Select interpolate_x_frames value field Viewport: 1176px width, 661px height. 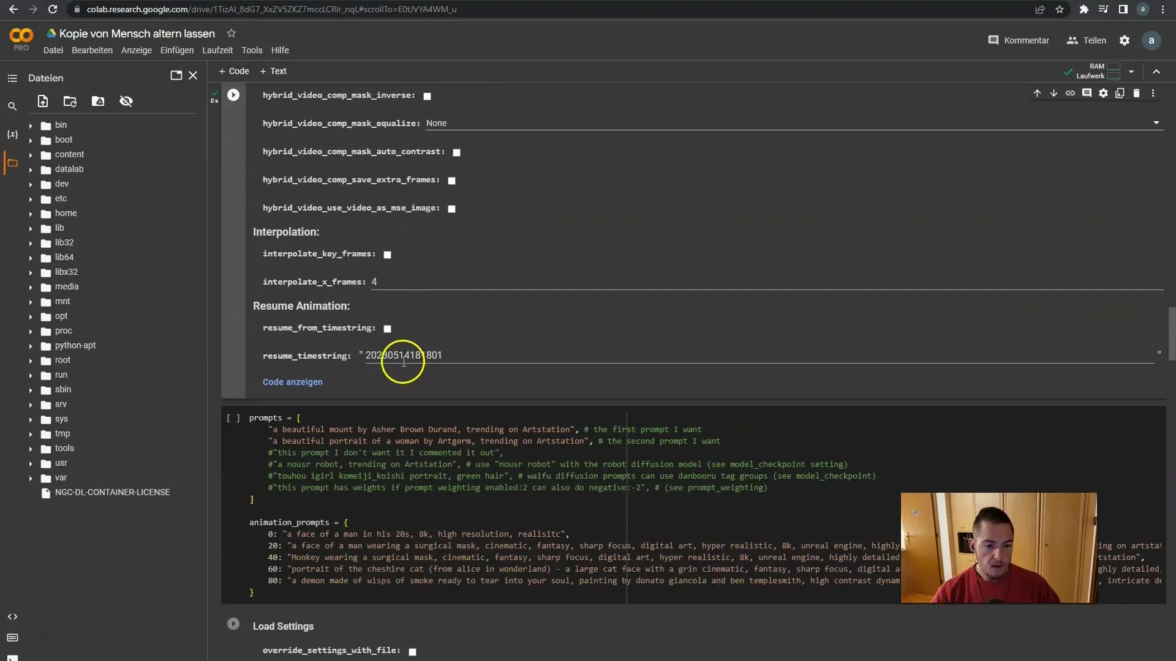(375, 281)
